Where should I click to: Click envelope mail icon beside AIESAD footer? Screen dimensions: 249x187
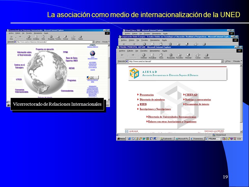[x=127, y=131]
